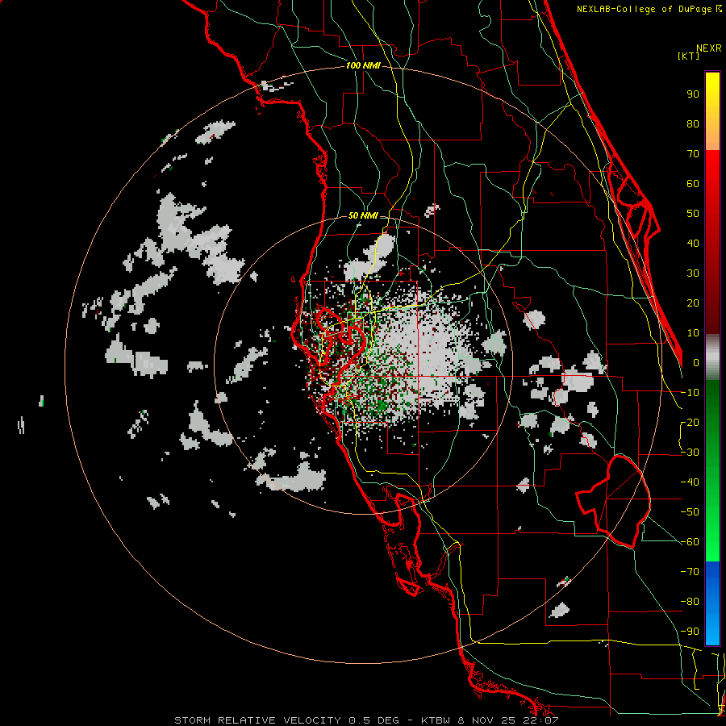Click the 70 value on the velocity scale
Image resolution: width=726 pixels, height=726 pixels.
[x=693, y=154]
